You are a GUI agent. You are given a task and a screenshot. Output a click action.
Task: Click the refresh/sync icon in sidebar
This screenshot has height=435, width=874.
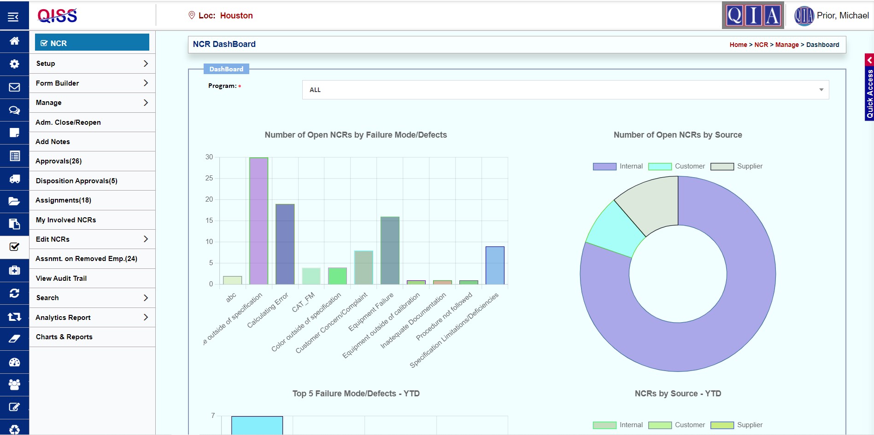14,293
